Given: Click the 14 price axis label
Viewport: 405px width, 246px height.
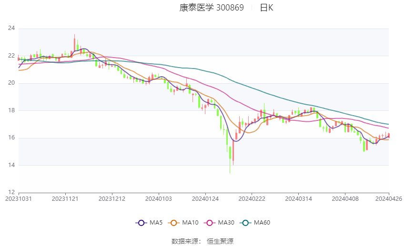Looking at the screenshot, I should click(x=11, y=165).
